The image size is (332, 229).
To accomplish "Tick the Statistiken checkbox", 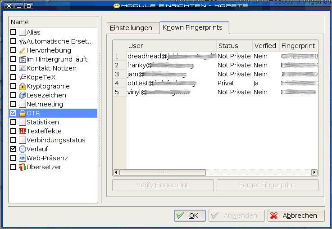I will (x=14, y=122).
